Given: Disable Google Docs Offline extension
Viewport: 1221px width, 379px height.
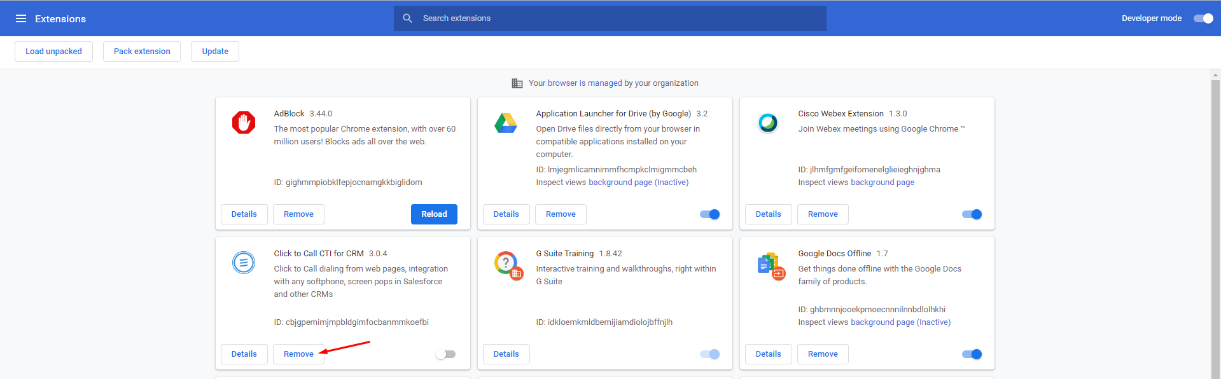Looking at the screenshot, I should tap(972, 354).
